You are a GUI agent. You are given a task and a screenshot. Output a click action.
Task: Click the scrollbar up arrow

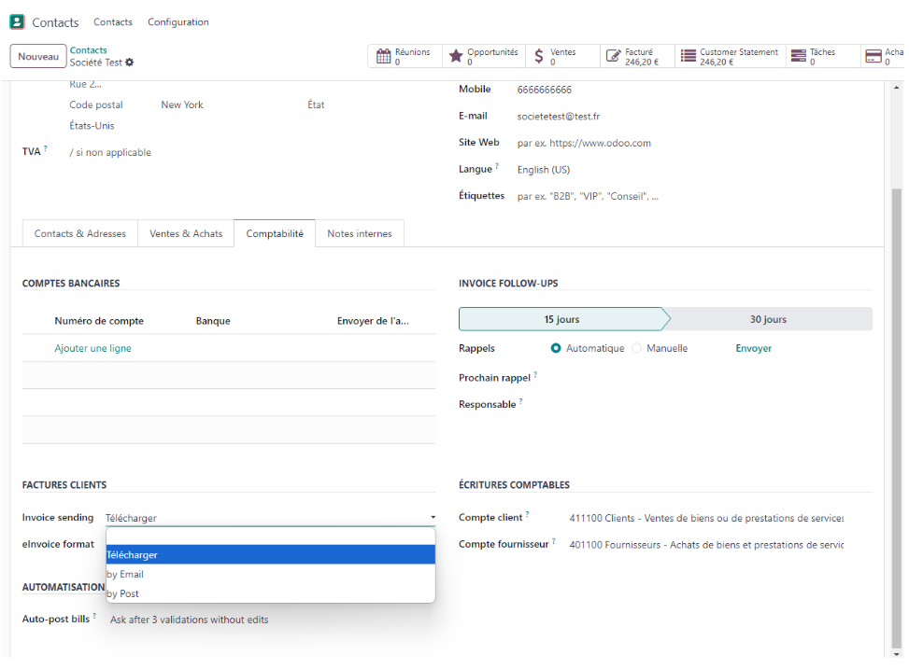tap(897, 88)
